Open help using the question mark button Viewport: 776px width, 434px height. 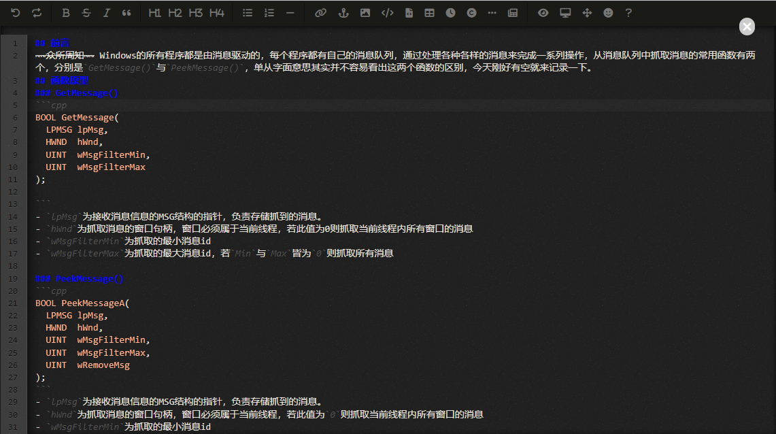click(628, 12)
